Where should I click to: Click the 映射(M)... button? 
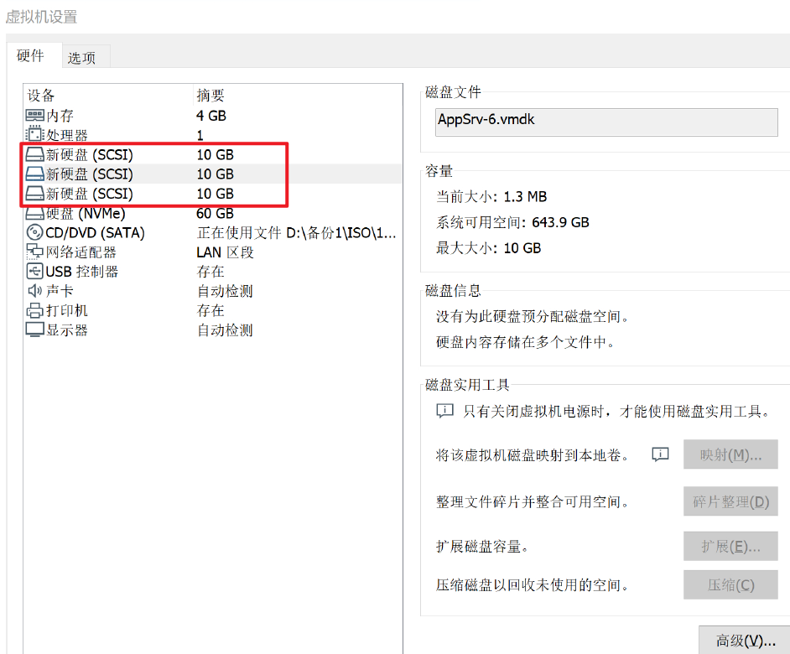[730, 454]
